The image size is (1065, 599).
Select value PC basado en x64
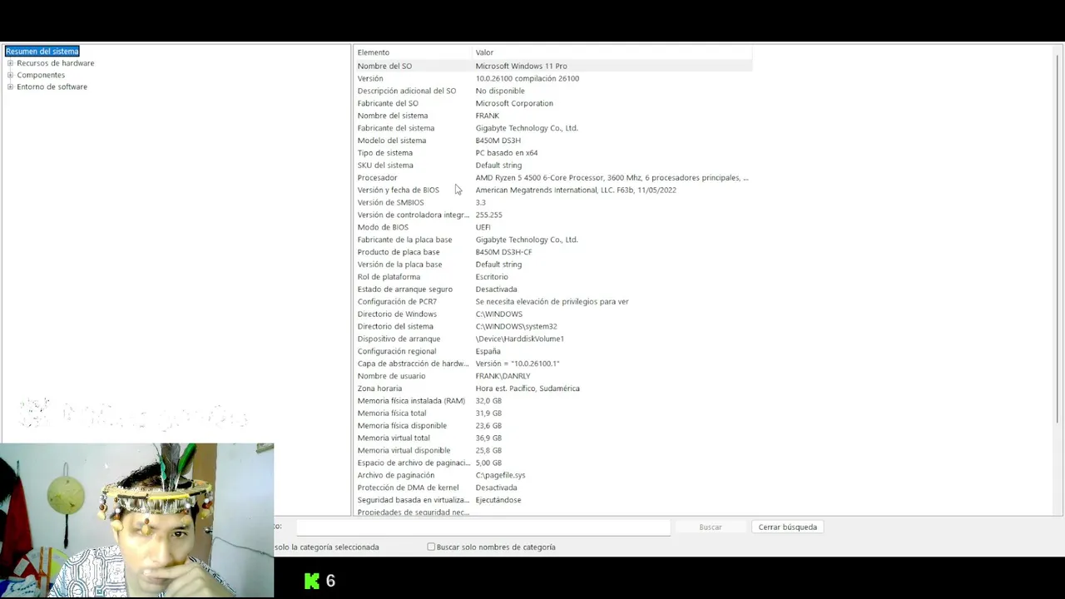(x=507, y=153)
